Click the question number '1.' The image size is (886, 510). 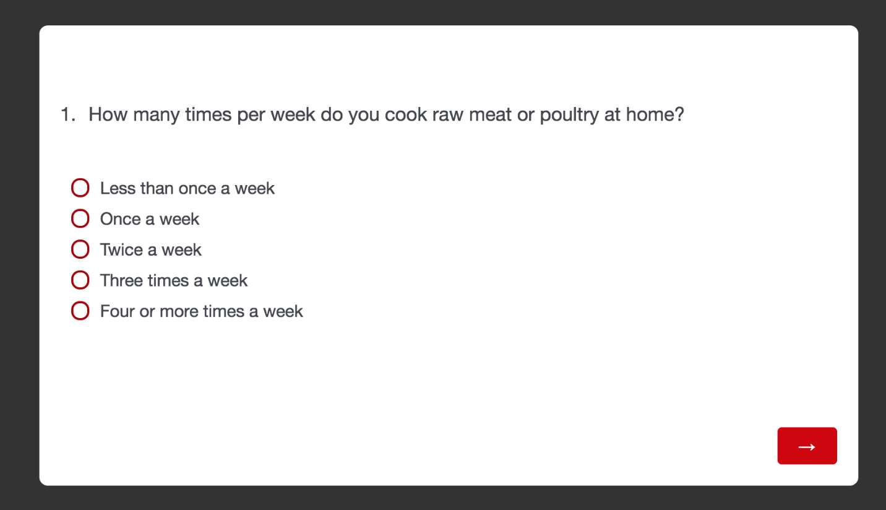(x=67, y=115)
